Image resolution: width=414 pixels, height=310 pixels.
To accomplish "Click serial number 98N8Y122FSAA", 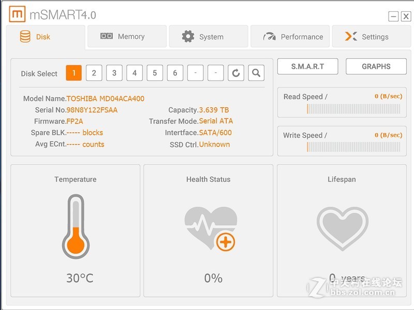I will tap(92, 110).
